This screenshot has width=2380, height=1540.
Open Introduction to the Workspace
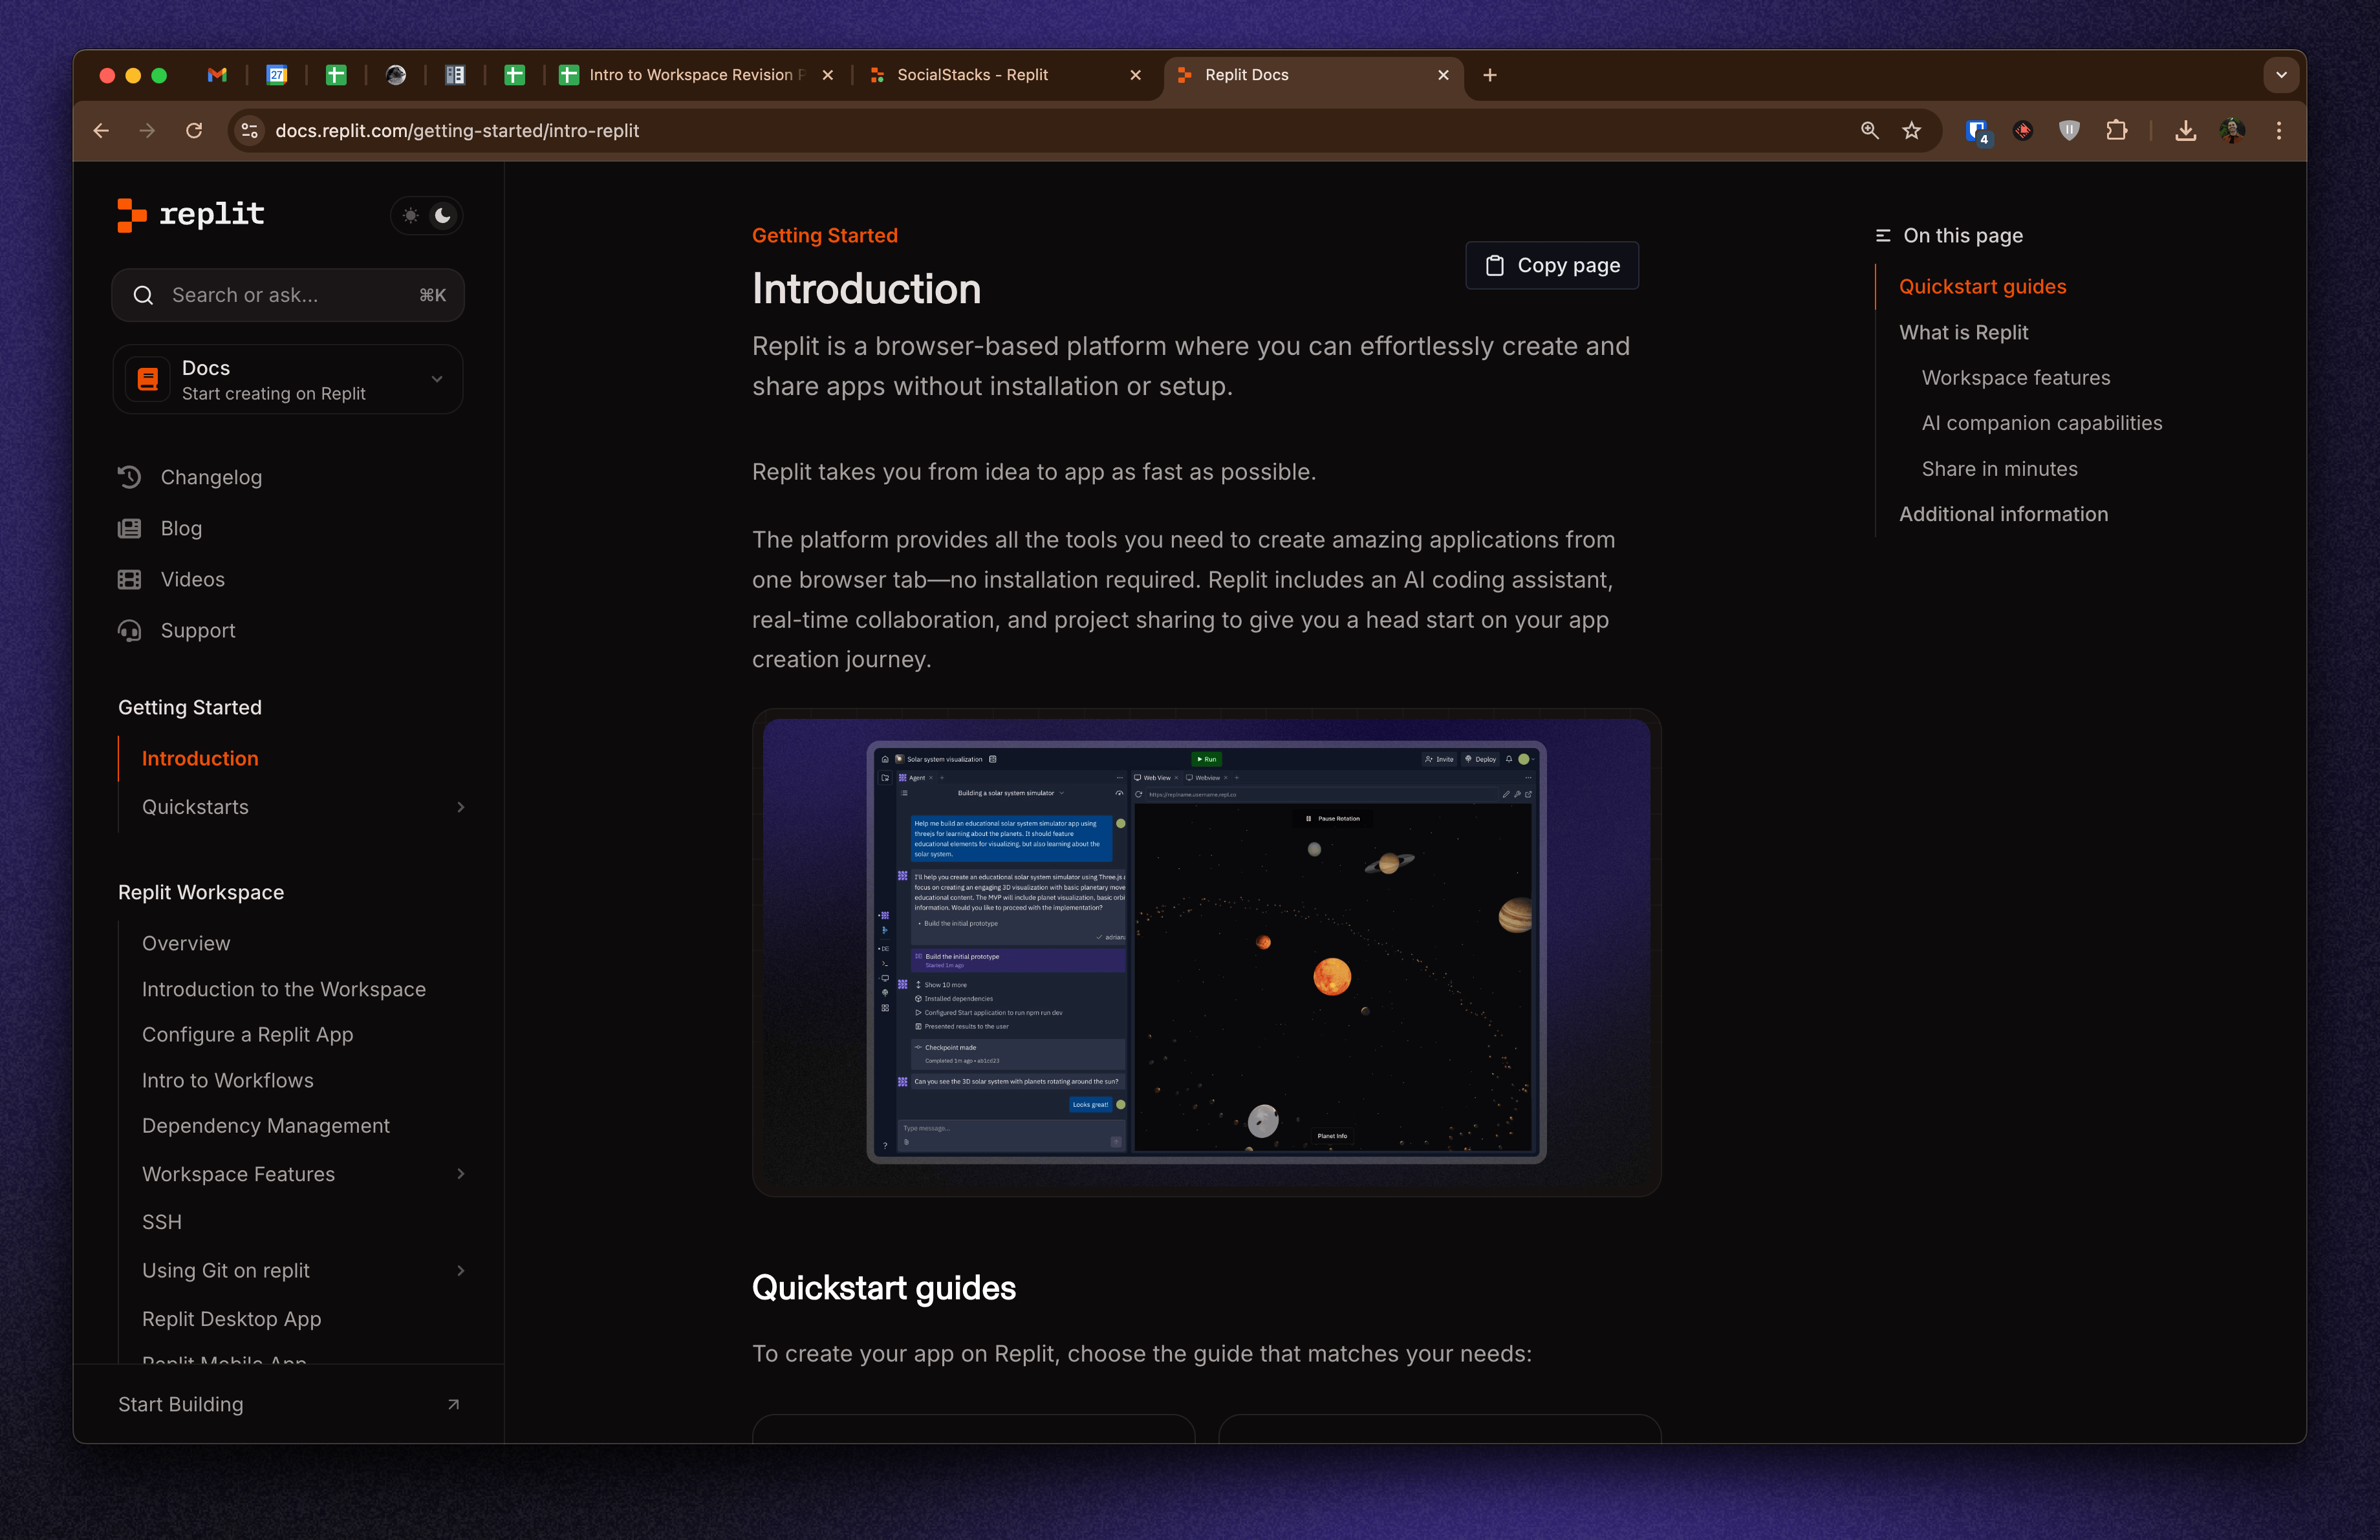click(284, 989)
